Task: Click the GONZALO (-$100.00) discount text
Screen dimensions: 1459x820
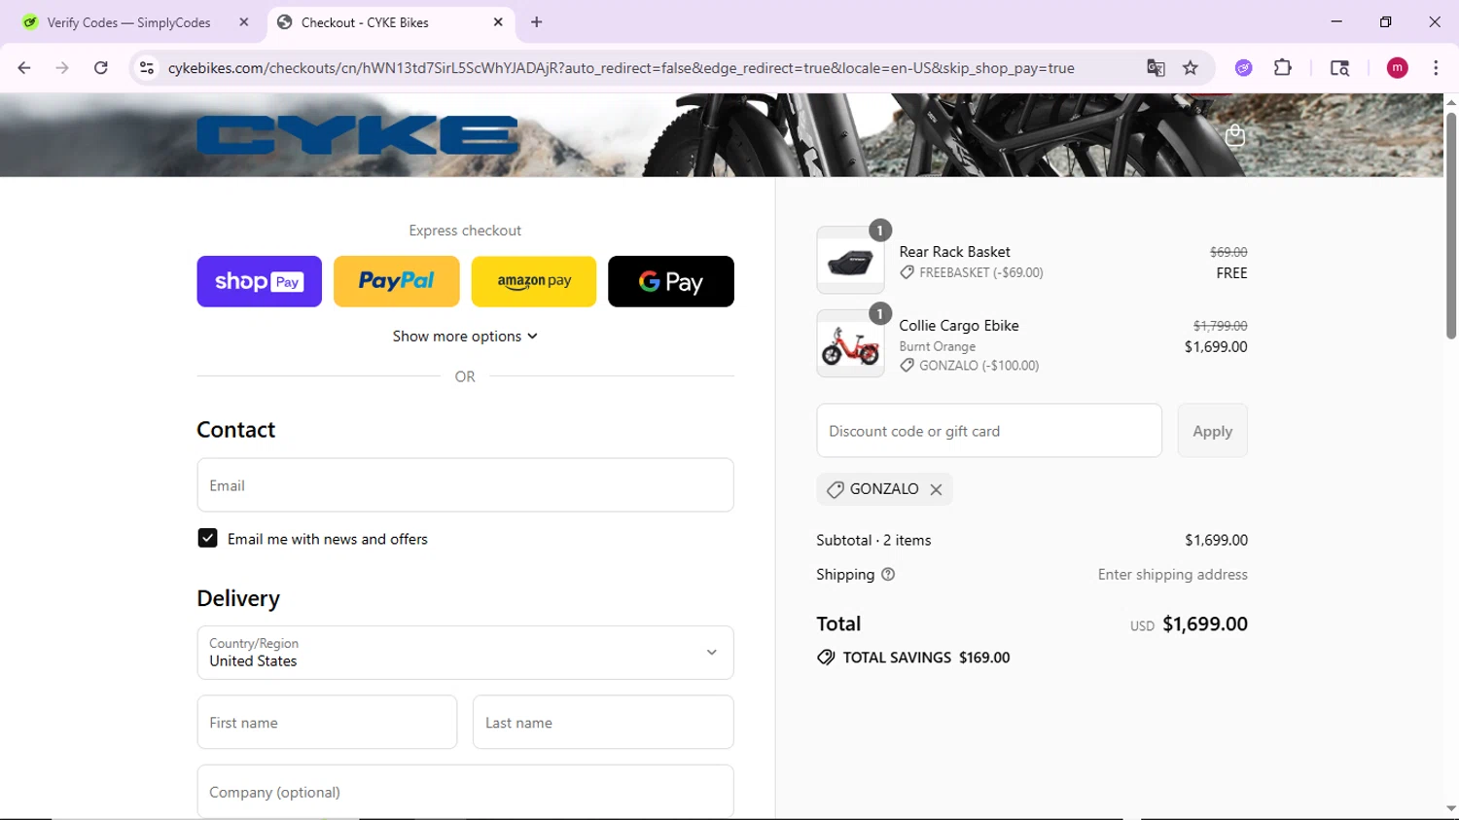Action: pos(979,366)
